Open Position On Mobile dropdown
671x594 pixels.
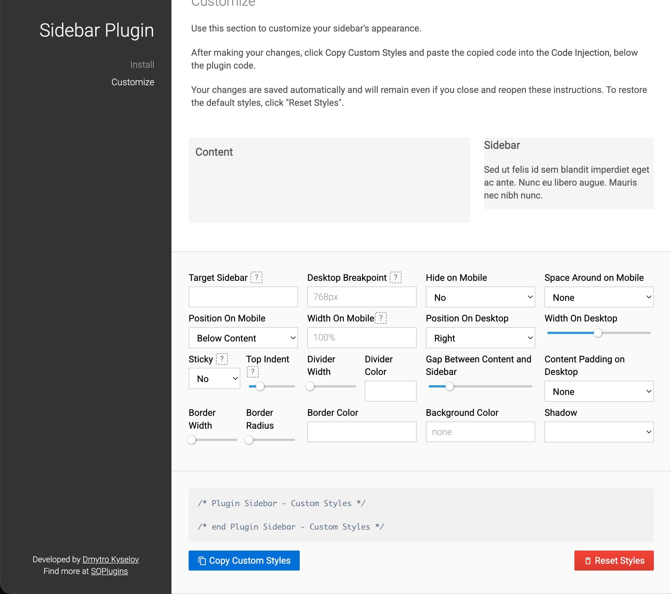coord(243,338)
